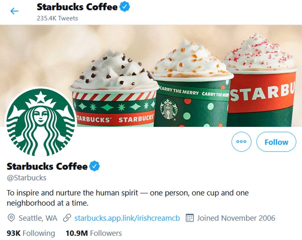Open the starbucks.app.link/irishcreamcb link
The width and height of the screenshot is (302, 240).
[127, 218]
